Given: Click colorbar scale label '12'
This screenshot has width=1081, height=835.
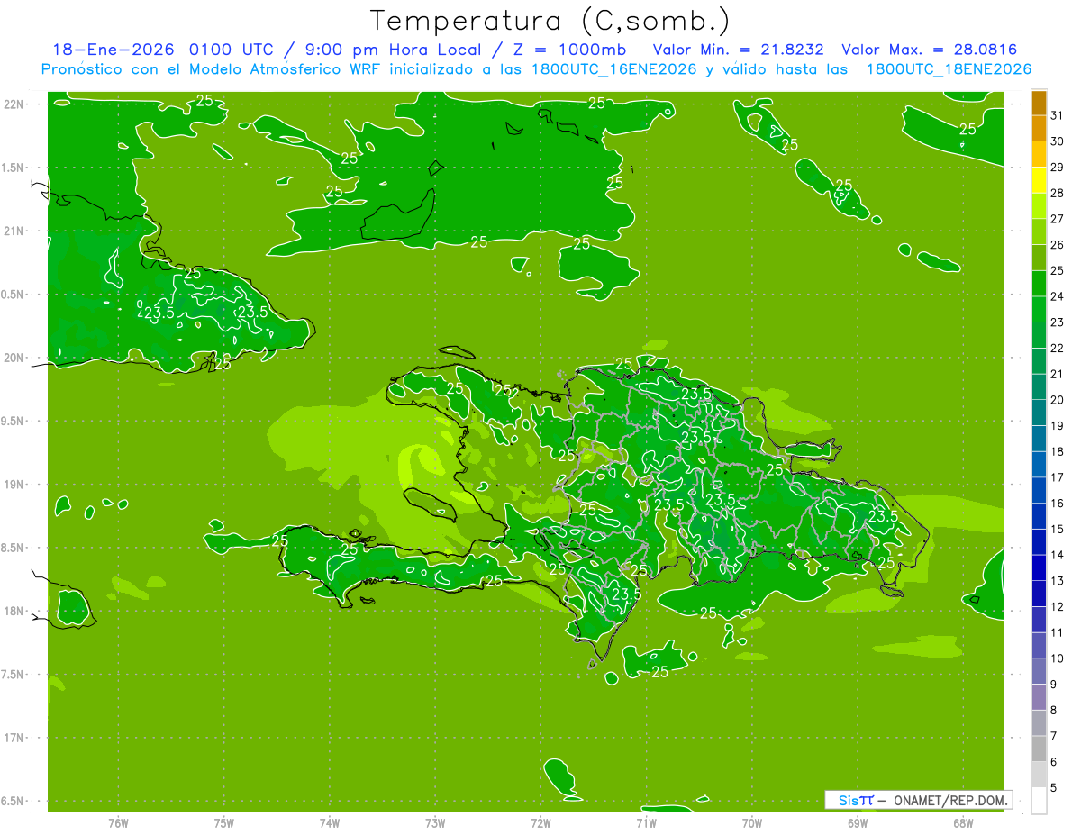Looking at the screenshot, I should tap(1057, 607).
